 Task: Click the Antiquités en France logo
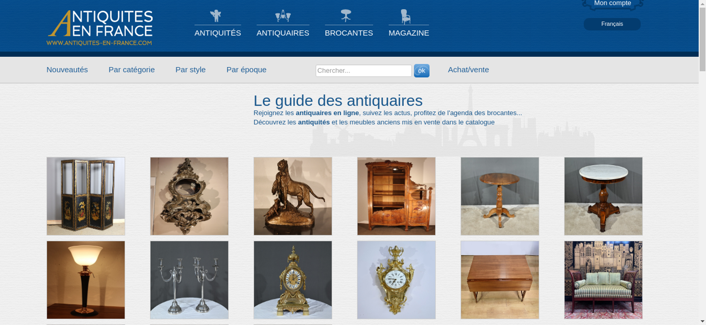click(100, 28)
